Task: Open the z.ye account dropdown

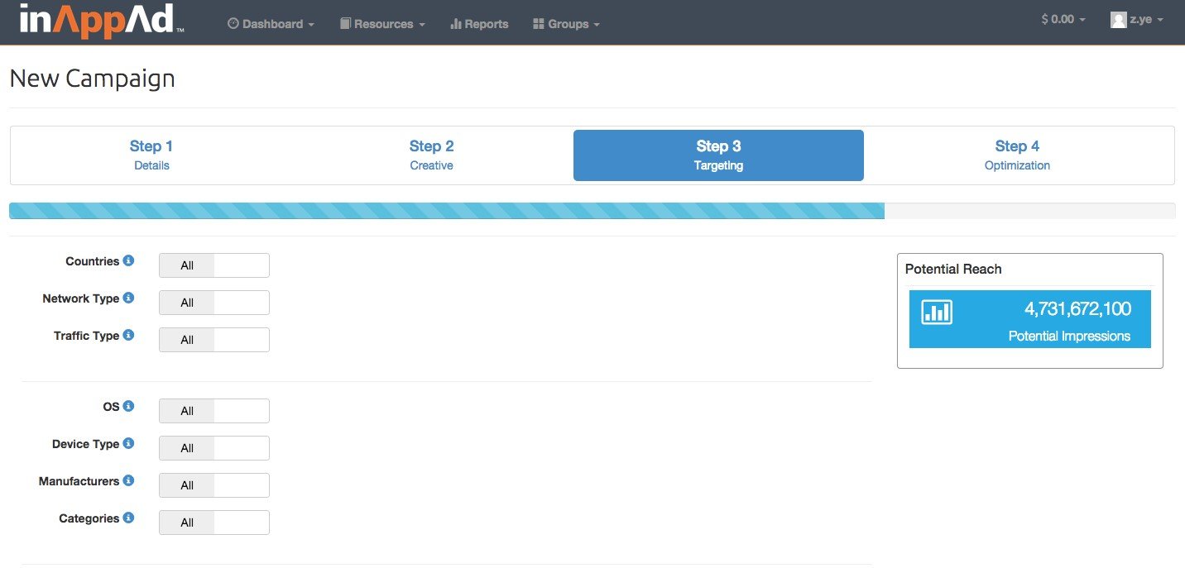Action: [x=1137, y=19]
